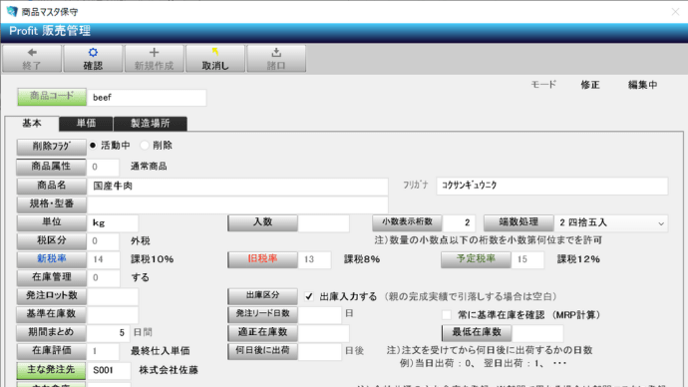Click the 商品名 input field

[x=237, y=187]
